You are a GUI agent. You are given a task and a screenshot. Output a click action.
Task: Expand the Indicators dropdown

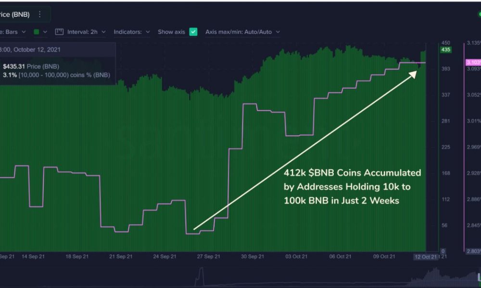[x=132, y=32]
